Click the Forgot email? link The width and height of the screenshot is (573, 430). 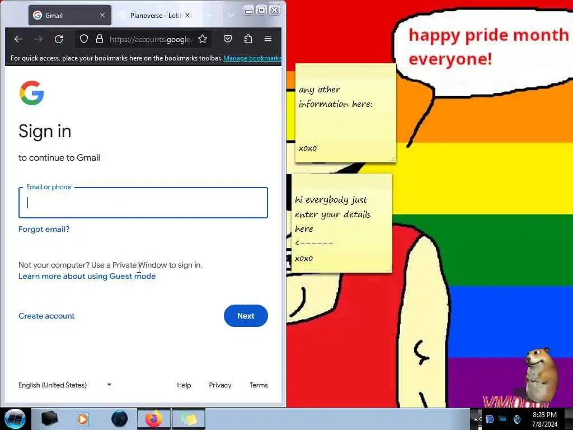coord(44,229)
